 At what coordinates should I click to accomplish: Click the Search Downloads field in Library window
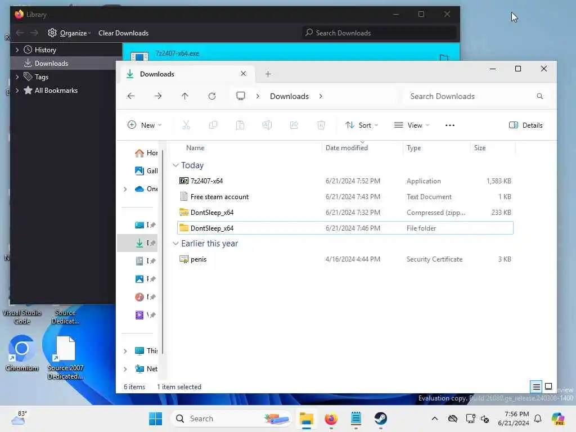tap(379, 33)
